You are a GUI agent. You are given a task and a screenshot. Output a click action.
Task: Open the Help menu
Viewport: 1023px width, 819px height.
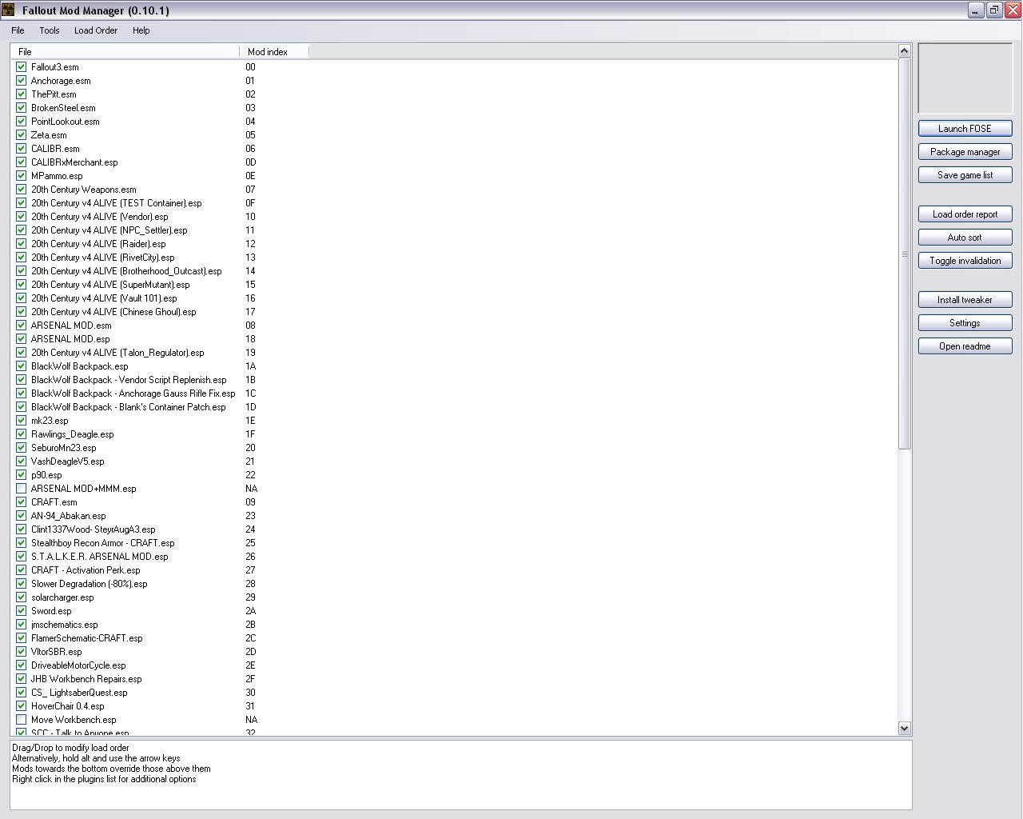[141, 30]
